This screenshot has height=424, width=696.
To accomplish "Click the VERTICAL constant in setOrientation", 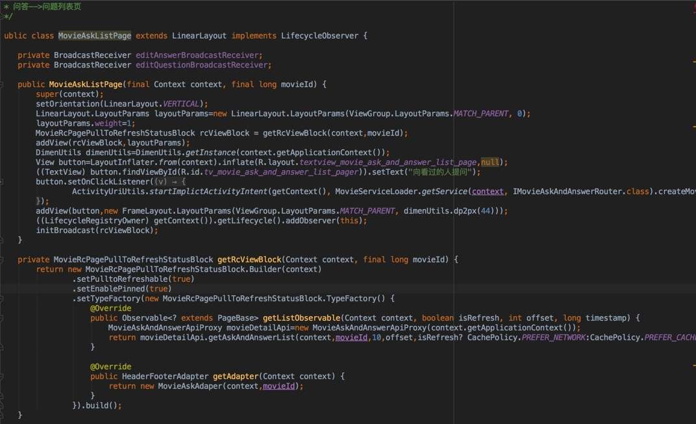I will pos(180,104).
